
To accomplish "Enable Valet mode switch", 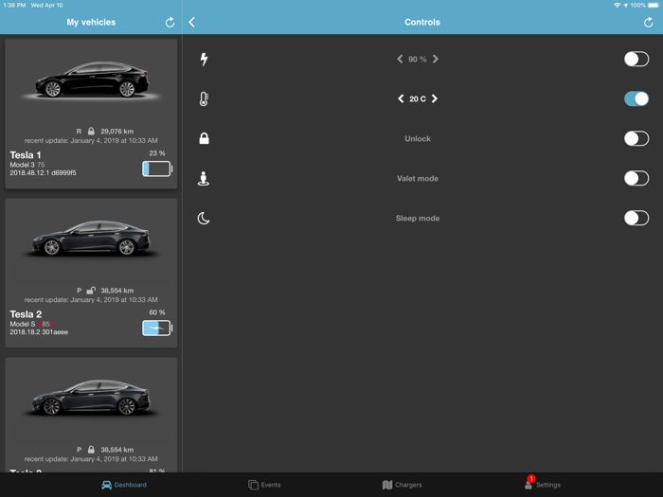I will coord(636,178).
